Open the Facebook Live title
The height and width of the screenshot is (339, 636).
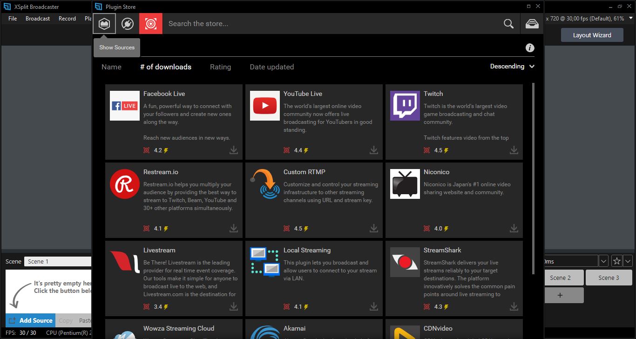(164, 94)
